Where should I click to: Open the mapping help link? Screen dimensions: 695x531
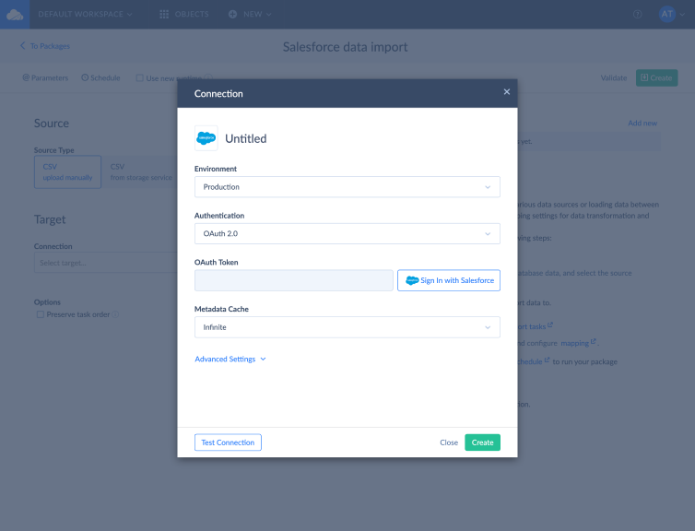coord(578,343)
